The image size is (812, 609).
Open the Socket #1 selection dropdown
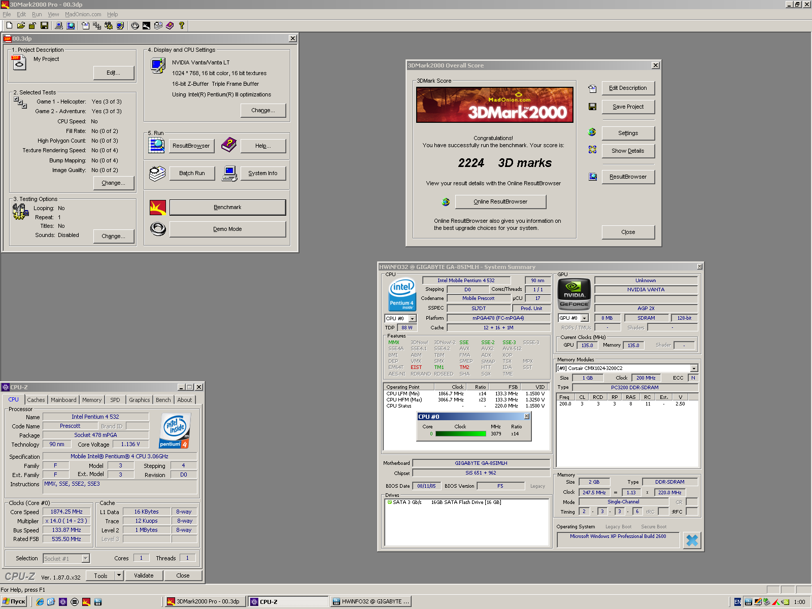tap(86, 558)
